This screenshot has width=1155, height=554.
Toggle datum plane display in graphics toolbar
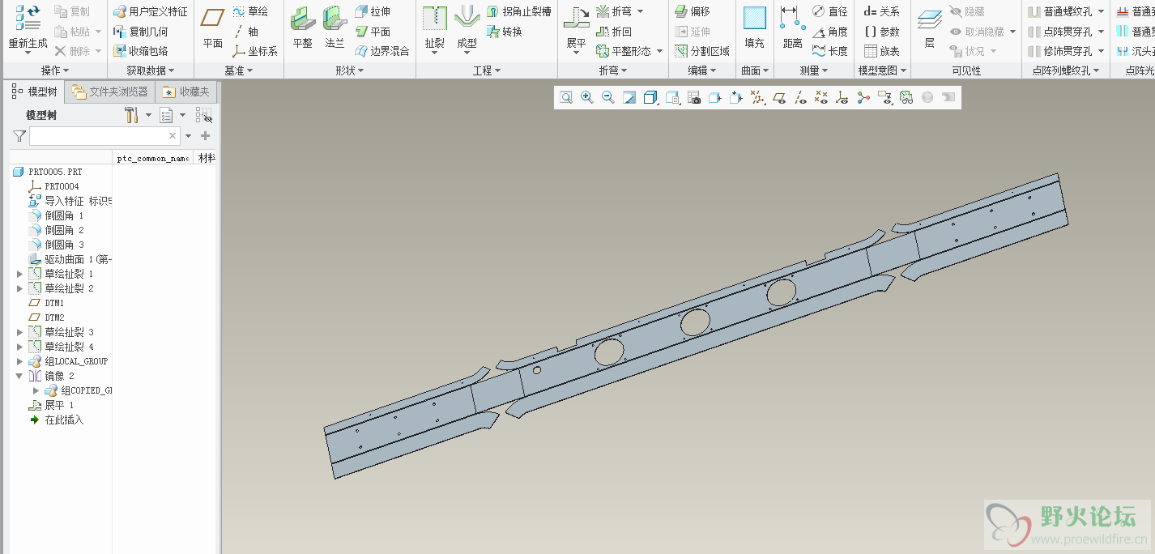[779, 97]
